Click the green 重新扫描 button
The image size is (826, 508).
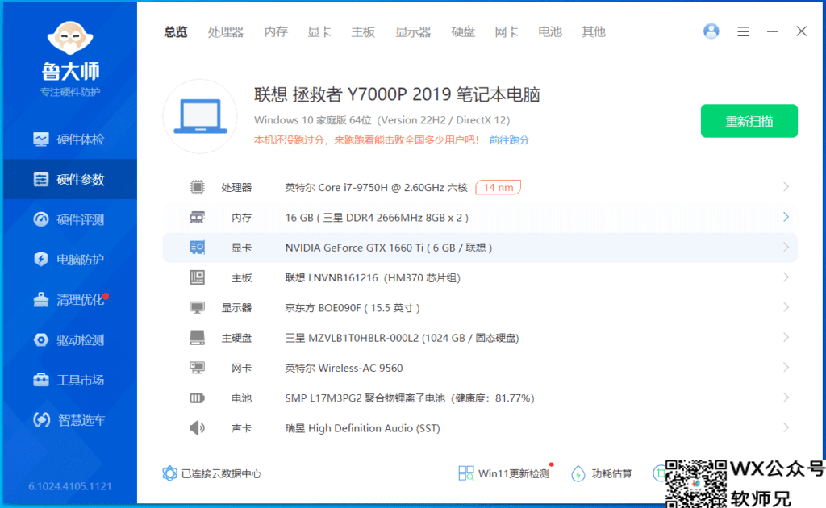pos(749,121)
